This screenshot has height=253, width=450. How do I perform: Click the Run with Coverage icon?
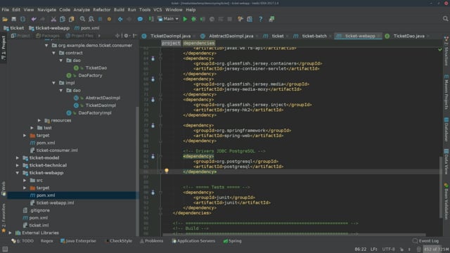coord(203,19)
